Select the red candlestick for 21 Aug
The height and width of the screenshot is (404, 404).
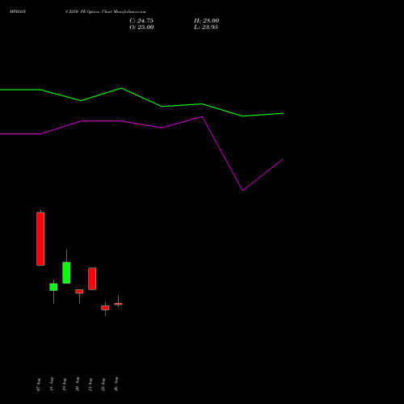[x=92, y=279]
